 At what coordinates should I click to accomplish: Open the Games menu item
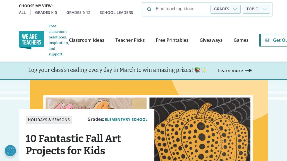241,40
